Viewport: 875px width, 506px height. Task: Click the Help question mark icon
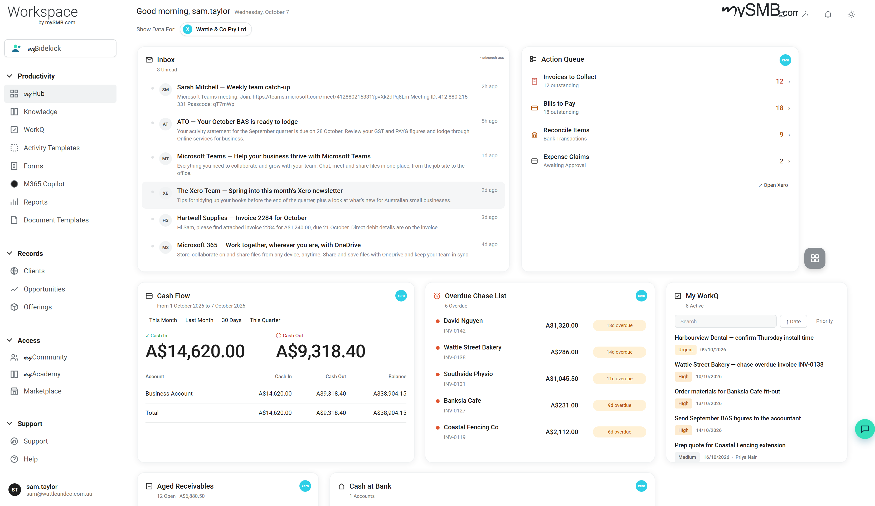click(14, 459)
